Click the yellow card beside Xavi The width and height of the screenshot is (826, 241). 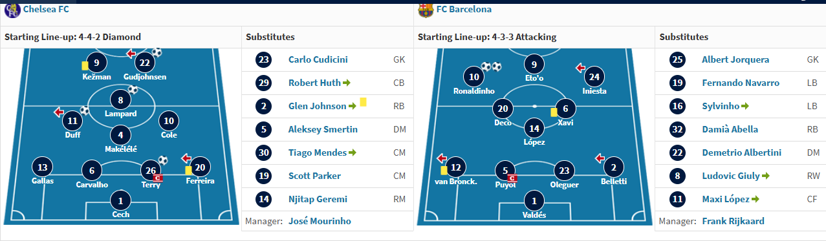554,112
